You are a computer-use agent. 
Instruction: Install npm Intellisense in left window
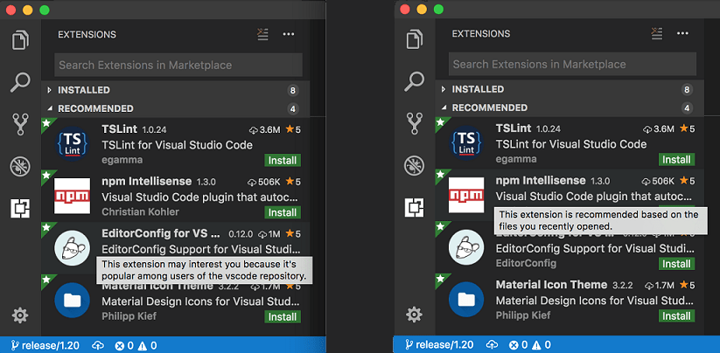(x=283, y=212)
